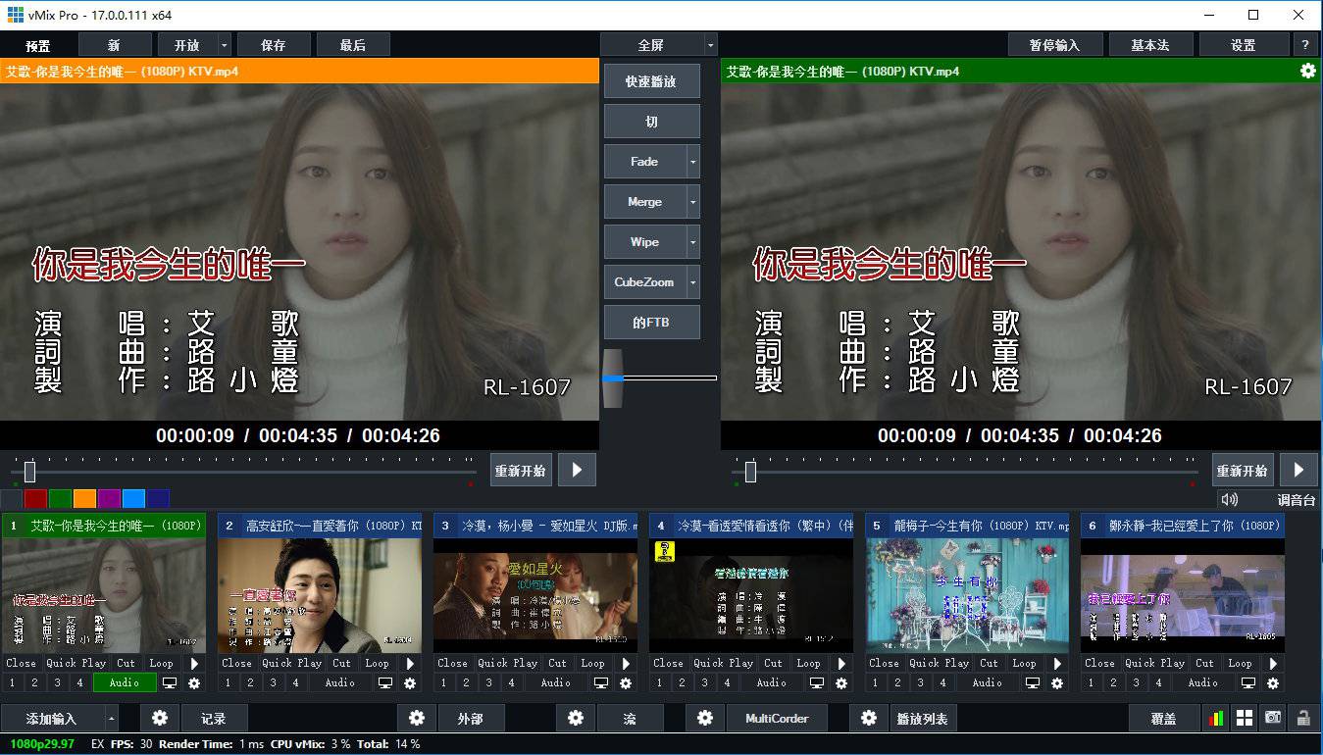The width and height of the screenshot is (1323, 755).
Task: Select the red category color swatch
Action: tap(36, 498)
